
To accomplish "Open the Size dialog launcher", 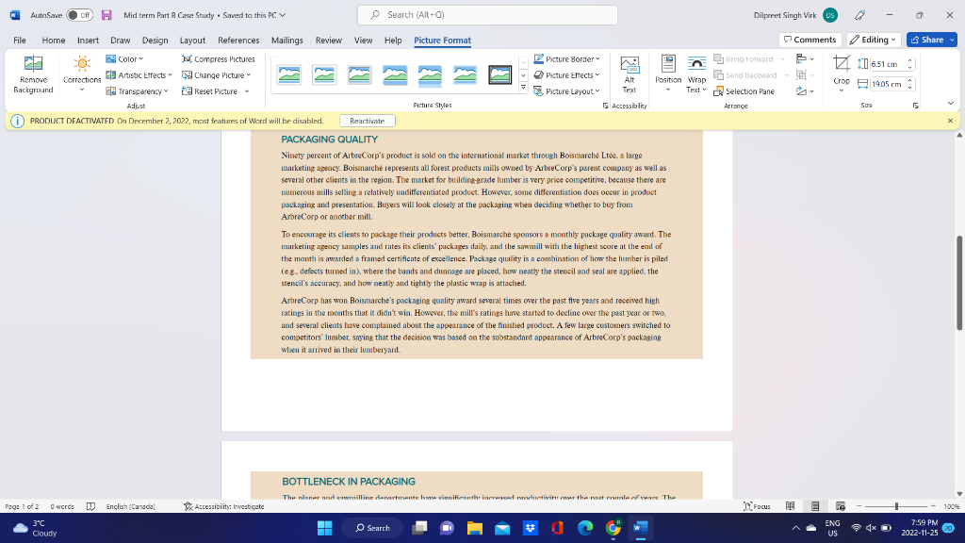I will 915,106.
